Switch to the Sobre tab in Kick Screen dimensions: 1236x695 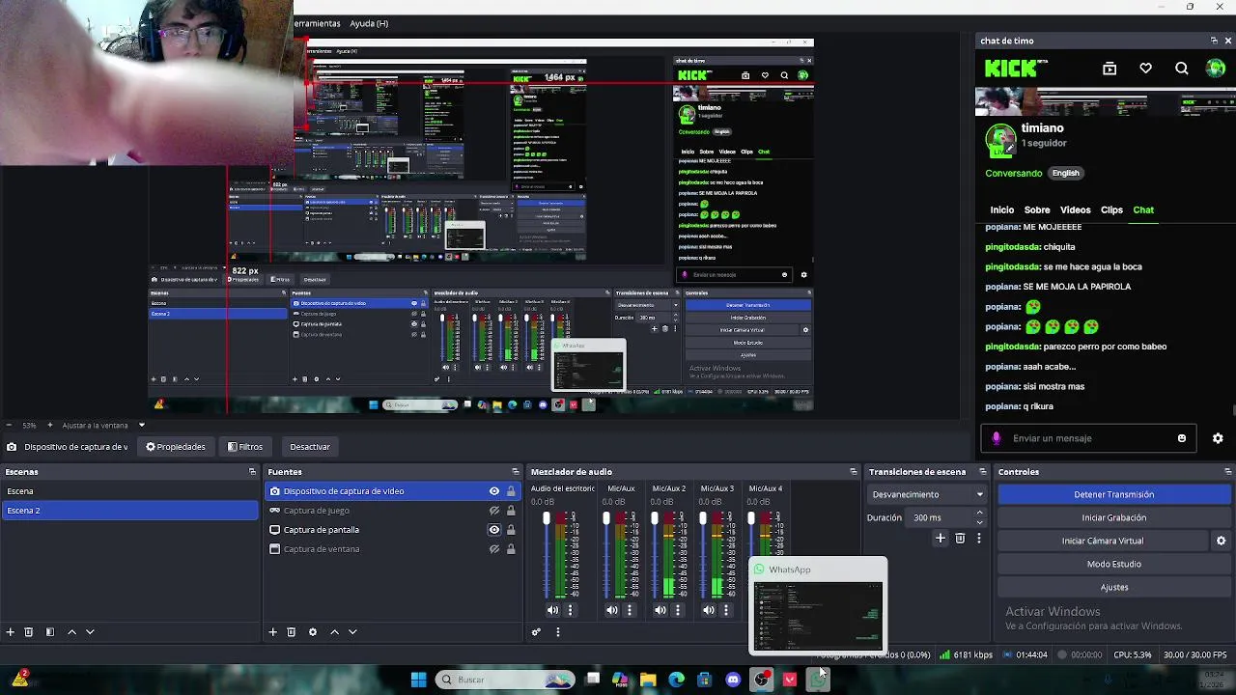pos(1037,210)
